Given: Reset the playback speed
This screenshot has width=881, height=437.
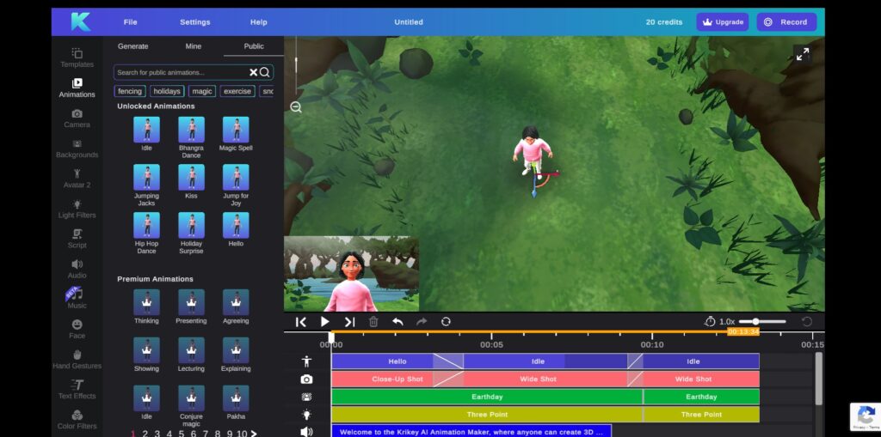Looking at the screenshot, I should pyautogui.click(x=807, y=321).
